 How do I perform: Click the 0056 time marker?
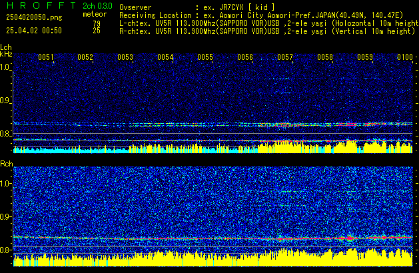pos(245,57)
